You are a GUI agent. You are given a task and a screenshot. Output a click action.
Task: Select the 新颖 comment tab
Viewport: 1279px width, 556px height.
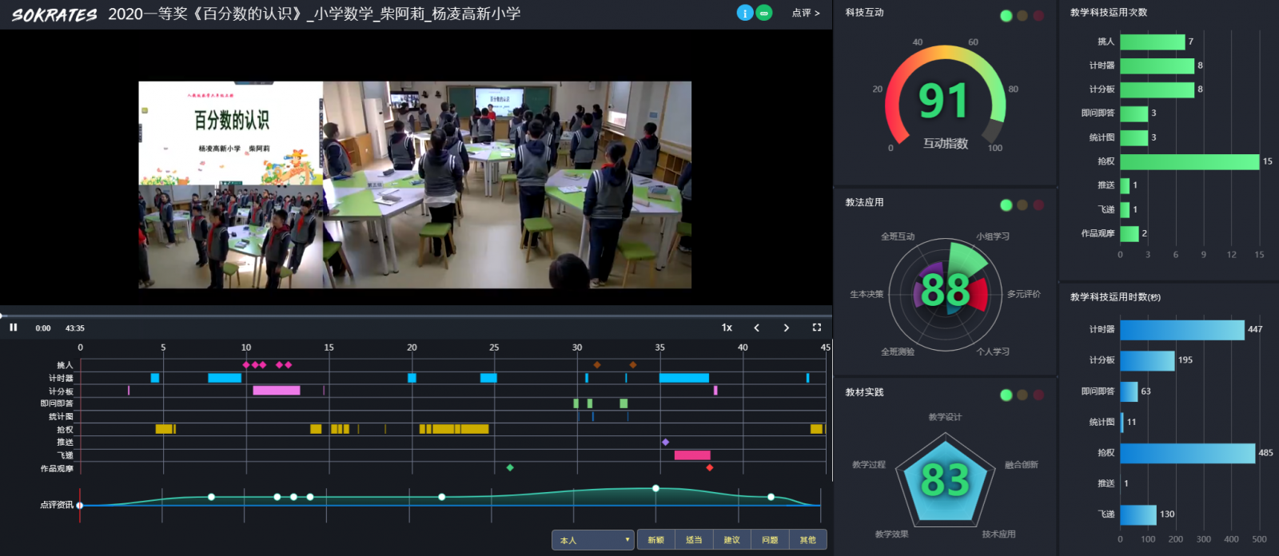pos(655,540)
